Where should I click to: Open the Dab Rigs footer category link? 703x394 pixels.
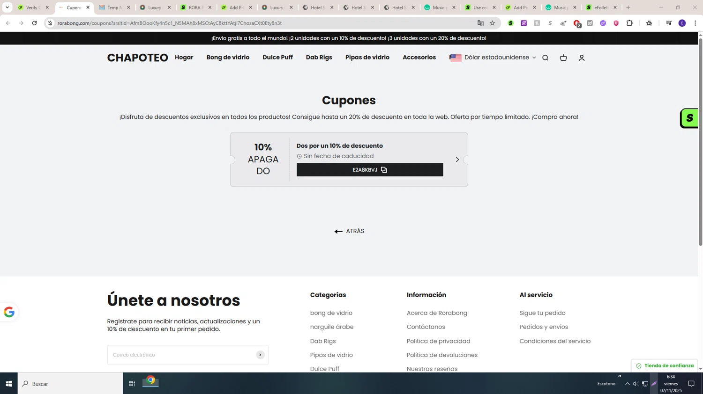click(x=323, y=341)
